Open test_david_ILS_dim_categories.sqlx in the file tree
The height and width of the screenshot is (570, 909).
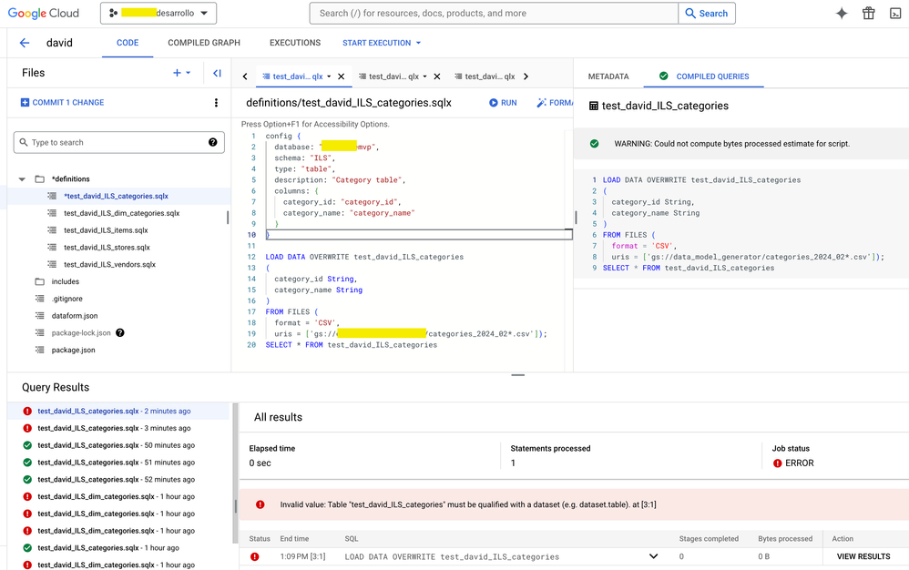click(x=122, y=213)
